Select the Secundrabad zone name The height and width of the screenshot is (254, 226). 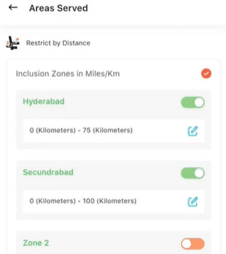(48, 172)
